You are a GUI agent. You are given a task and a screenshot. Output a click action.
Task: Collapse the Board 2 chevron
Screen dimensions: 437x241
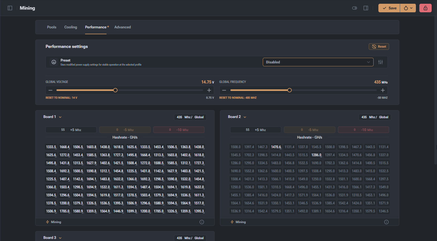[245, 117]
